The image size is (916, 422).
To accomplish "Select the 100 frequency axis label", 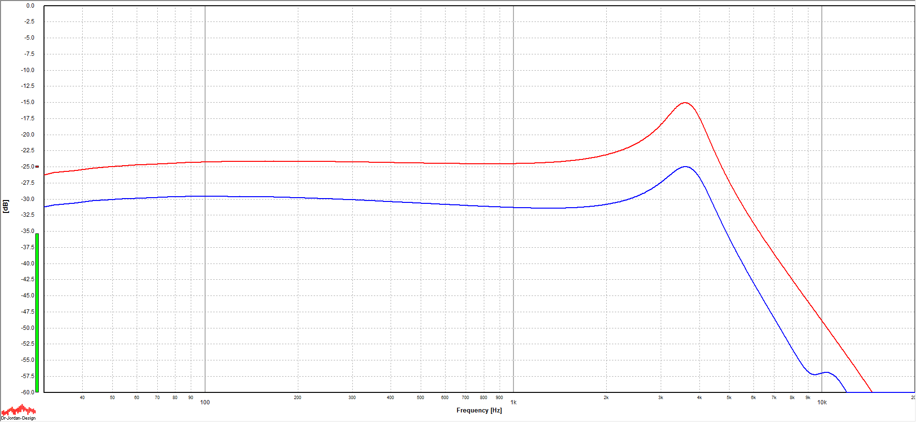I will point(205,402).
